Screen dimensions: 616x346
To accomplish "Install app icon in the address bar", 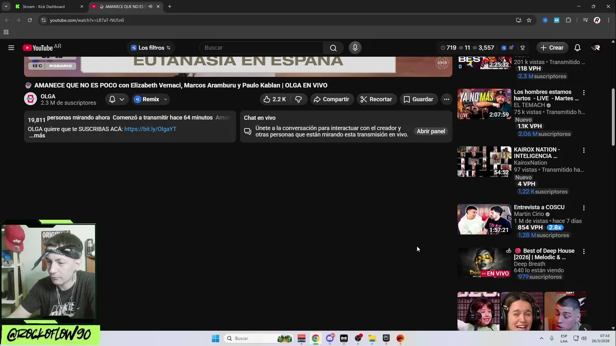I will tap(518, 20).
